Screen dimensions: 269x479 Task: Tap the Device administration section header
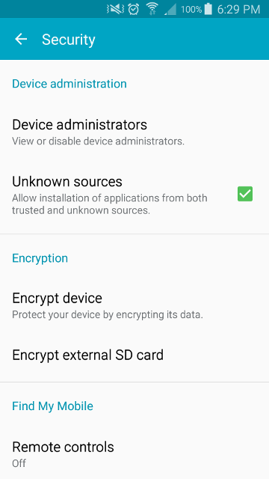point(69,83)
